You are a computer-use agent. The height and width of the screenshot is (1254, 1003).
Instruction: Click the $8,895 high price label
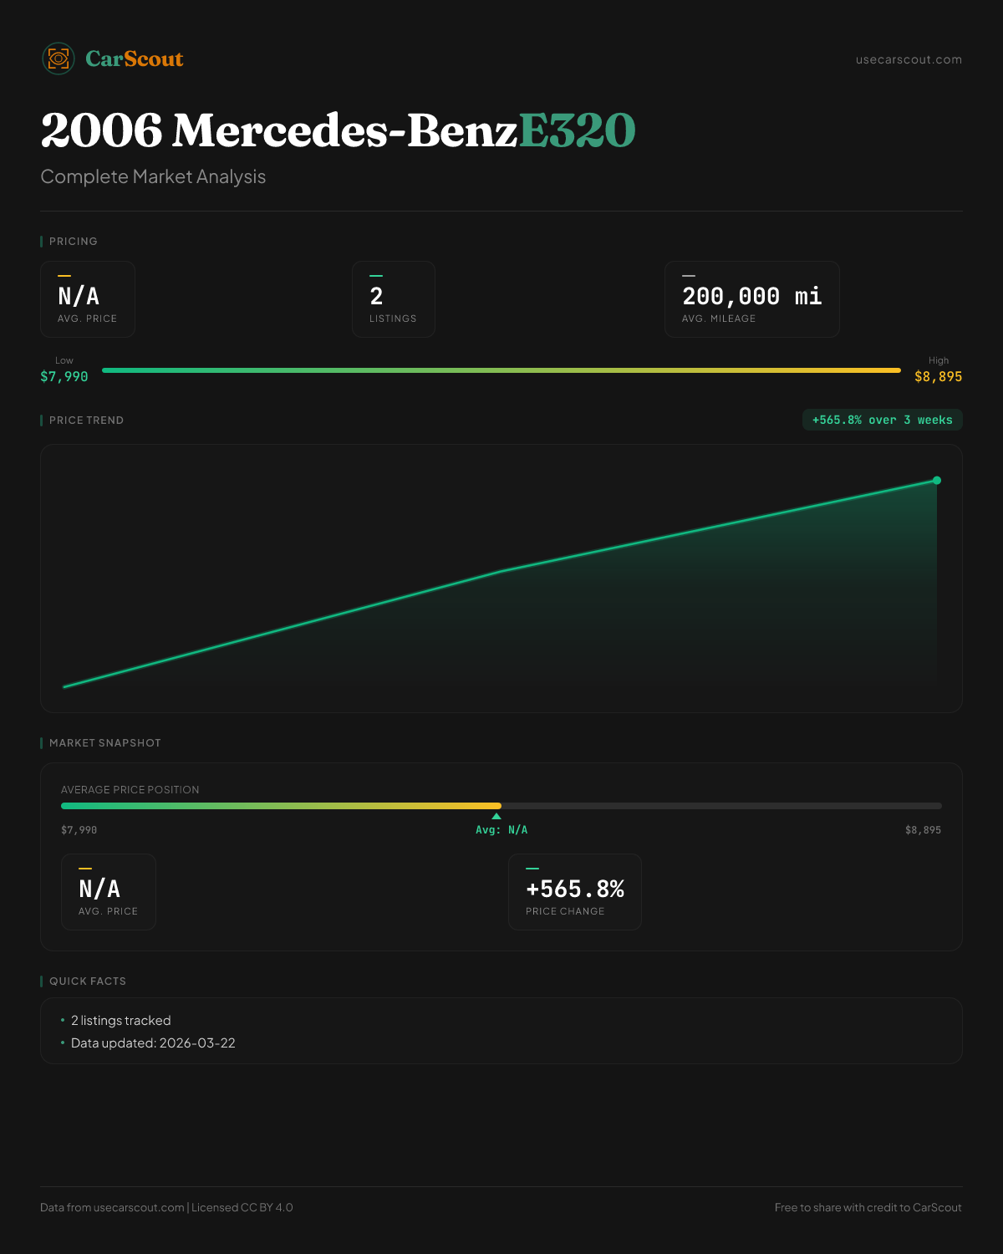pyautogui.click(x=938, y=377)
